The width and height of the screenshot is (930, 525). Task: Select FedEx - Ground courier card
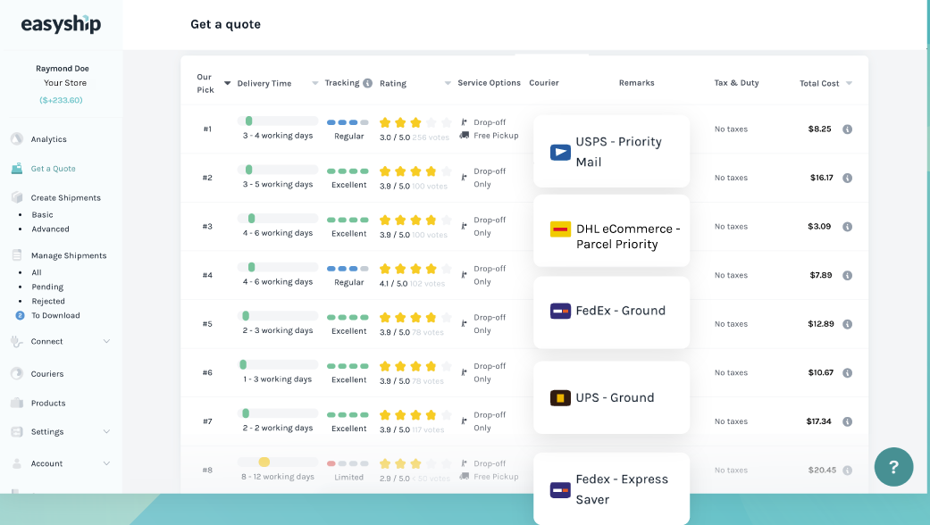click(x=611, y=312)
